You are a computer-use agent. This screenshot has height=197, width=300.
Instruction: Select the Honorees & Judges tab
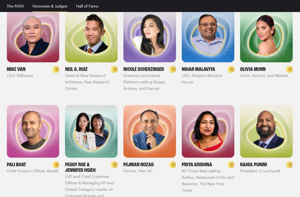click(50, 6)
